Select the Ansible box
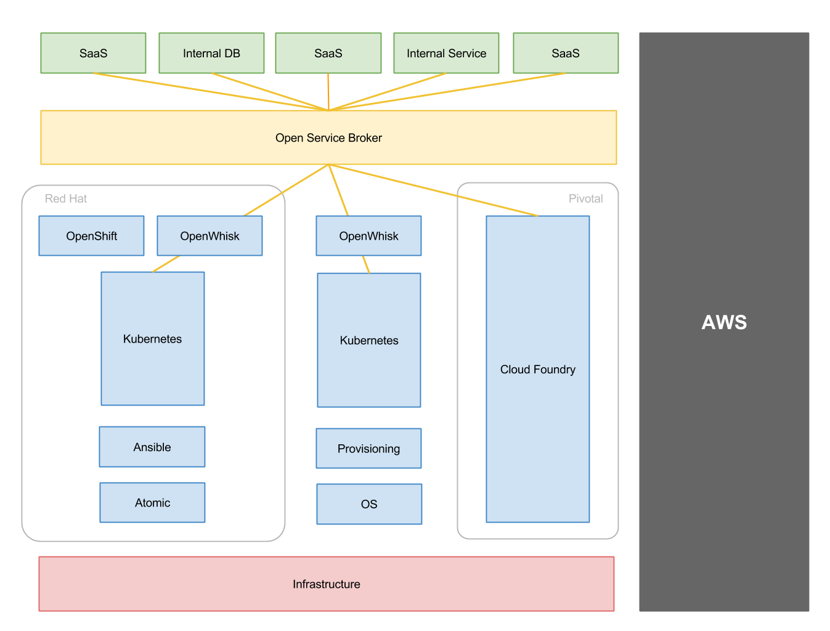Screen dimensions: 830x631 point(152,447)
